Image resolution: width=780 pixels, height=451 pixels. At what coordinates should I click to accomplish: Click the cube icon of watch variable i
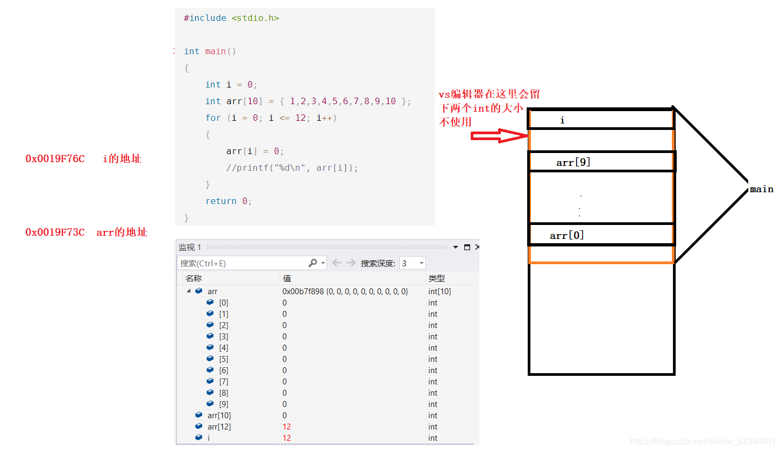[199, 438]
